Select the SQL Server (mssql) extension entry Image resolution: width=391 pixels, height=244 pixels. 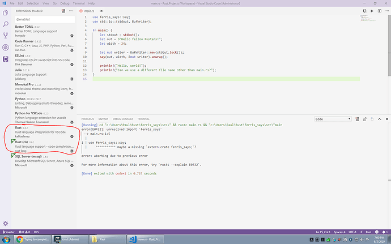[x=44, y=161]
